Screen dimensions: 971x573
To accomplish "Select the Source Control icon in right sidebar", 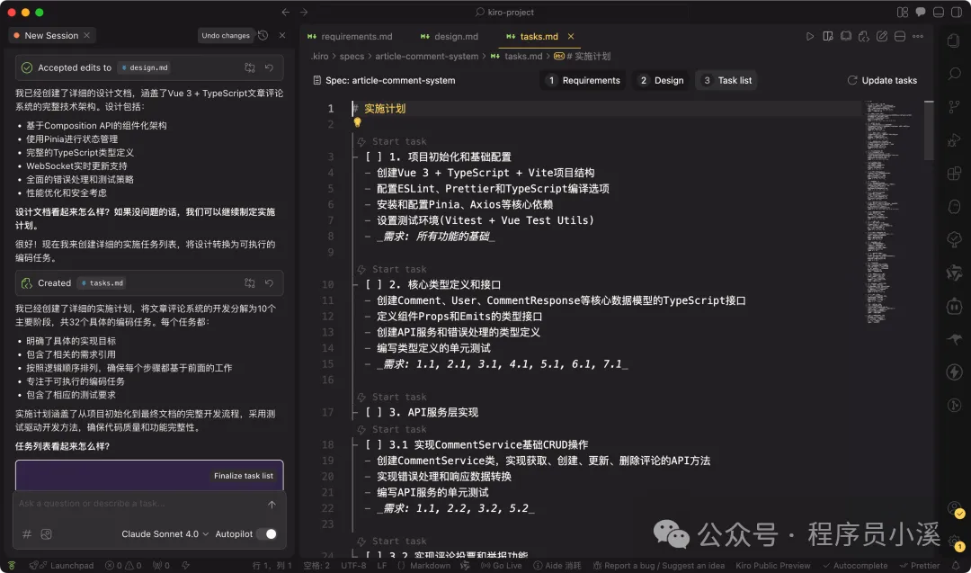I will (x=955, y=107).
